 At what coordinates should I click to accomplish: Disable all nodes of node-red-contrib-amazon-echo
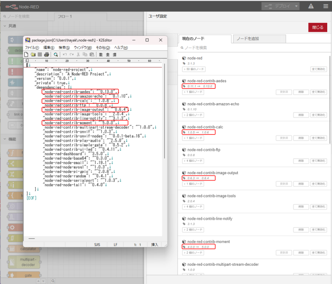pyautogui.click(x=319, y=115)
